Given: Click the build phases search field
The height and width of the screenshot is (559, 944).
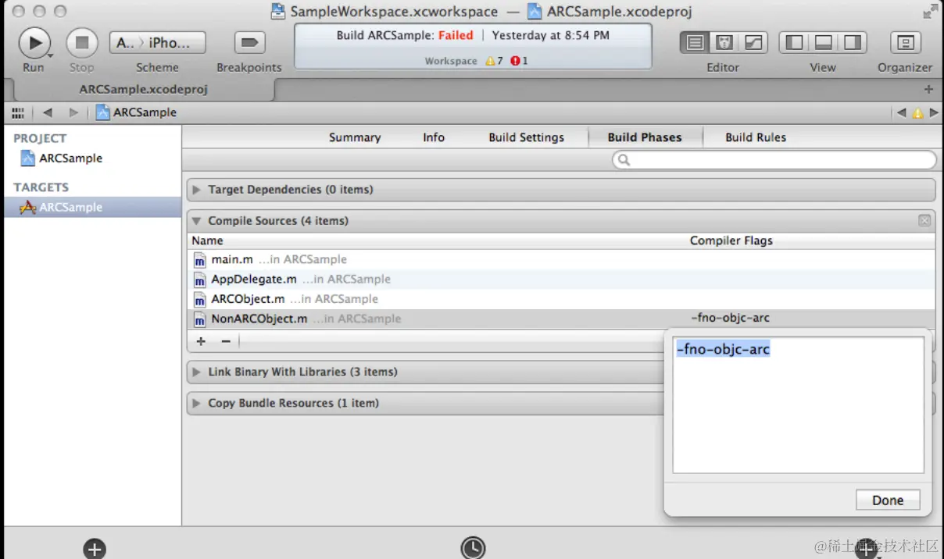Looking at the screenshot, I should (774, 160).
